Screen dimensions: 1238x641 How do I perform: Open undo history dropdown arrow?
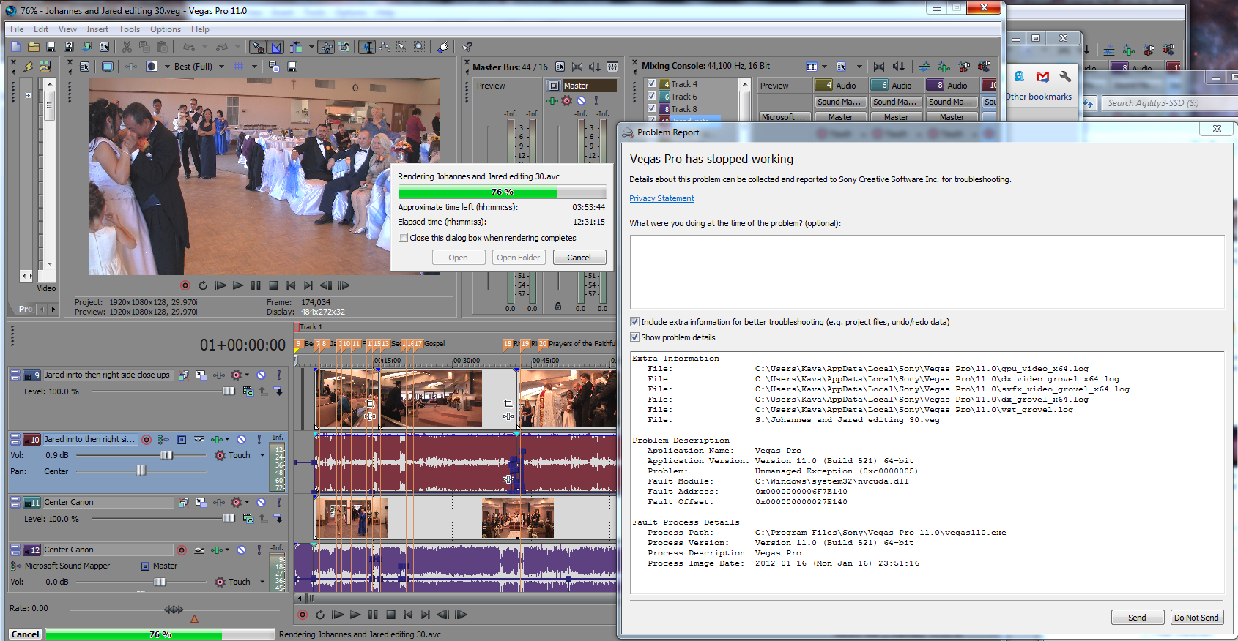point(204,47)
